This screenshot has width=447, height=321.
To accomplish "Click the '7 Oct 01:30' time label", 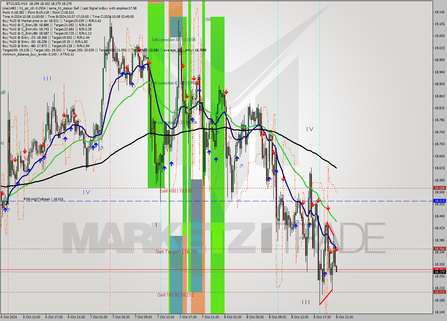I will (x=98, y=317).
